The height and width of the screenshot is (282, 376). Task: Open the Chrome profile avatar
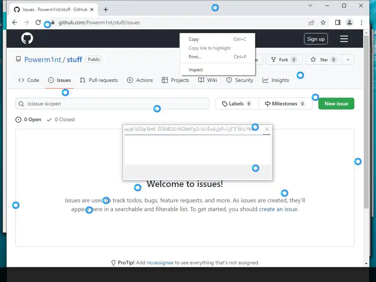[350, 22]
